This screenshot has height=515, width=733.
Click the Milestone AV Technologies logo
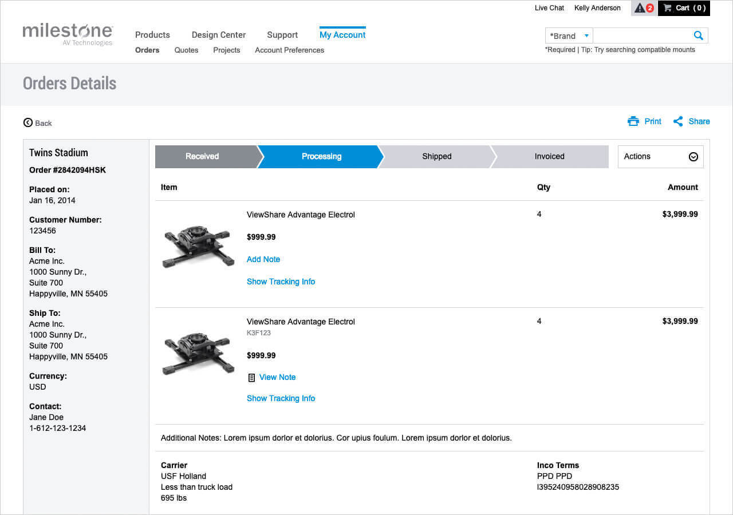point(68,35)
